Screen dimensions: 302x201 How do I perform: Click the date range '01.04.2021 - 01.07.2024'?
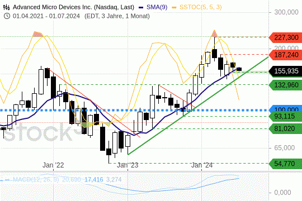pyautogui.click(x=46, y=16)
